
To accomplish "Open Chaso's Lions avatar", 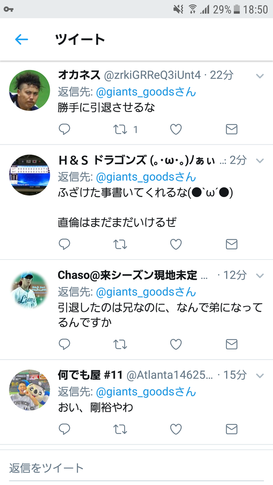I will tap(29, 290).
